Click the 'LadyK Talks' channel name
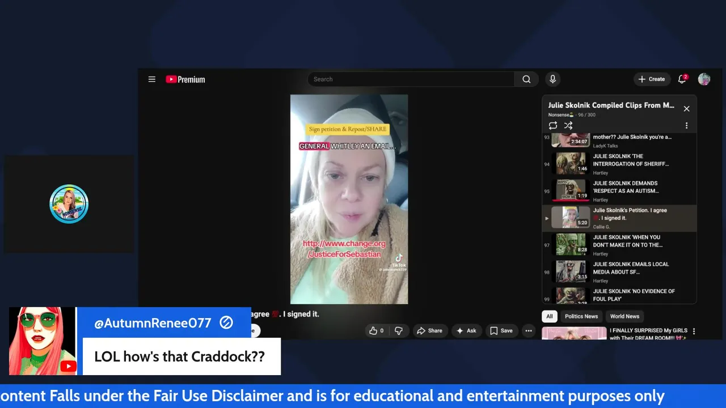726x408 pixels. (x=605, y=146)
